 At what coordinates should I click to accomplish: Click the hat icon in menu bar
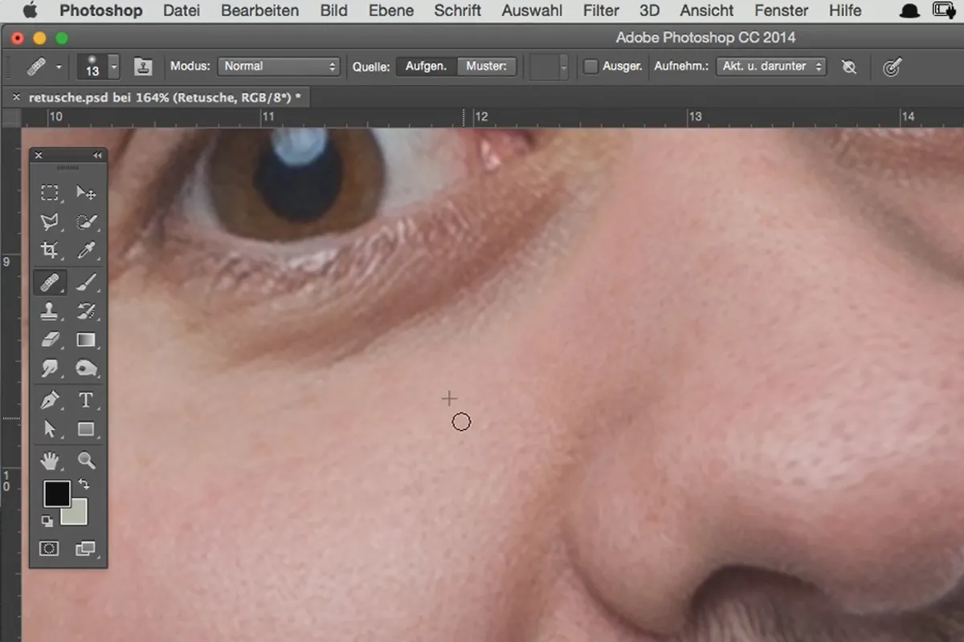(x=909, y=11)
